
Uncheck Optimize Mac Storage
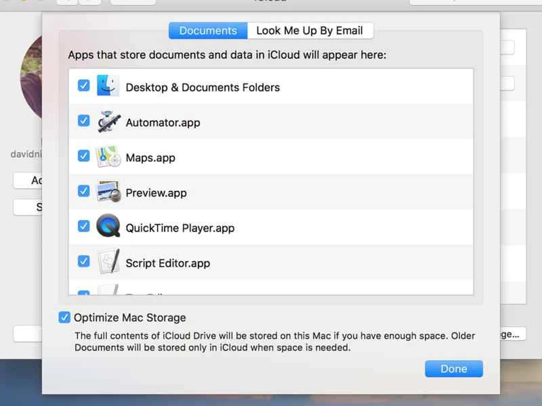(x=64, y=317)
